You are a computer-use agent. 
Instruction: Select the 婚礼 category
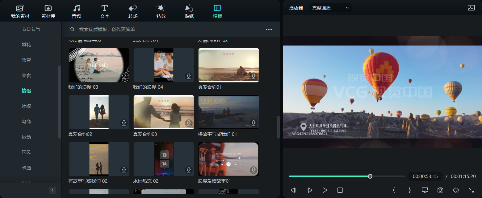[26, 45]
